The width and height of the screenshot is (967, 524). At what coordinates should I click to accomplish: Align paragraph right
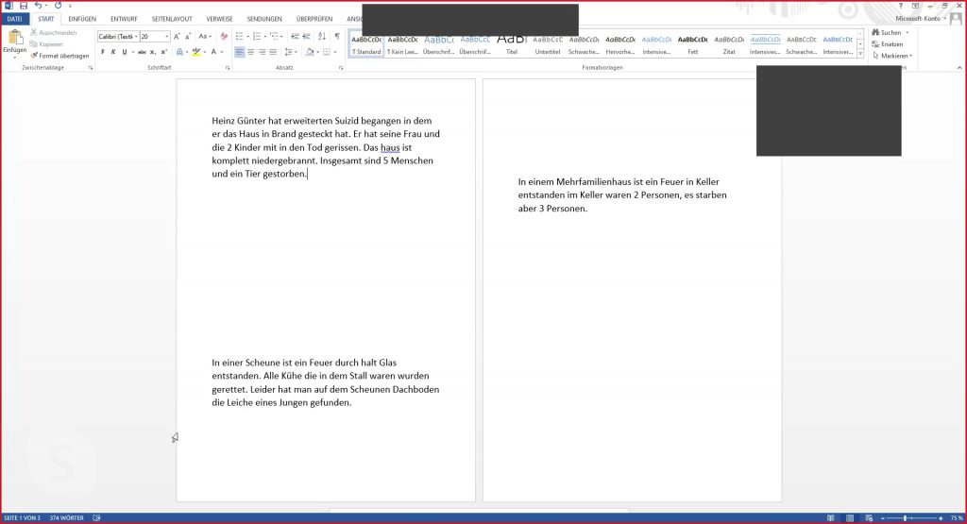coord(262,53)
